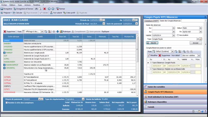The width and height of the screenshot is (208, 117).
Task: Open Droit individuel à la formation panel
Action: 175,97
